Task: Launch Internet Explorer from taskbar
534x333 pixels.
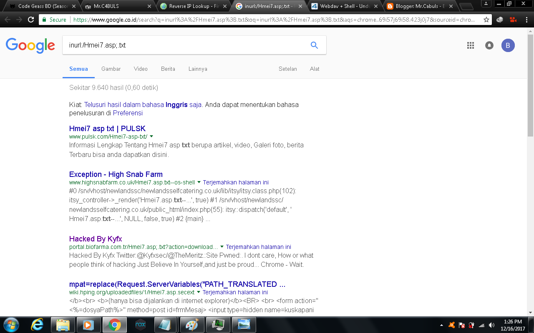Action: 38,325
